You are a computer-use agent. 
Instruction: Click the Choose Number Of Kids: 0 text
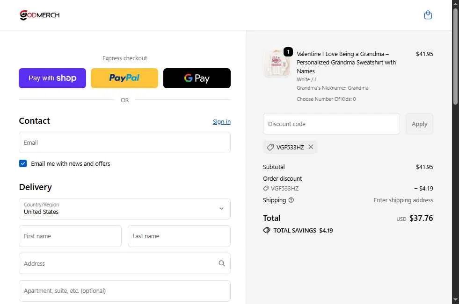click(326, 99)
